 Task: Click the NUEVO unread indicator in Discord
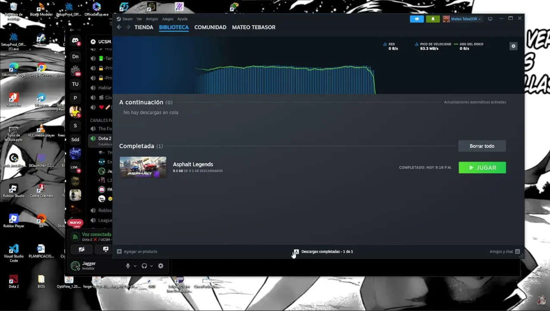point(75,223)
